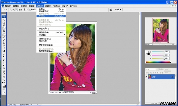Screen dimensions: 178x106
Task: Choose 變形選取範圍(T) menu entry
Action: (x=51, y=45)
